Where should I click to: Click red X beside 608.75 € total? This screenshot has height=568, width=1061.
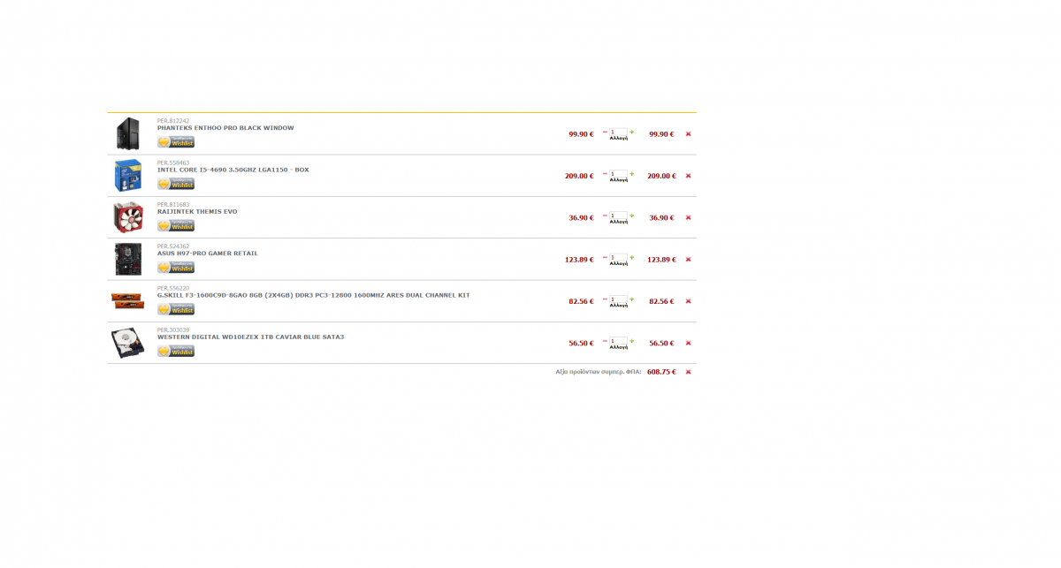[688, 372]
